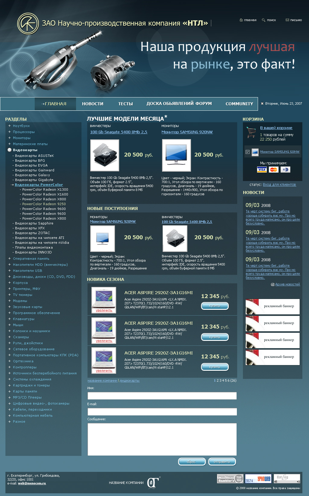Click the footer company logo emblem
309x496 pixels.
click(153, 482)
